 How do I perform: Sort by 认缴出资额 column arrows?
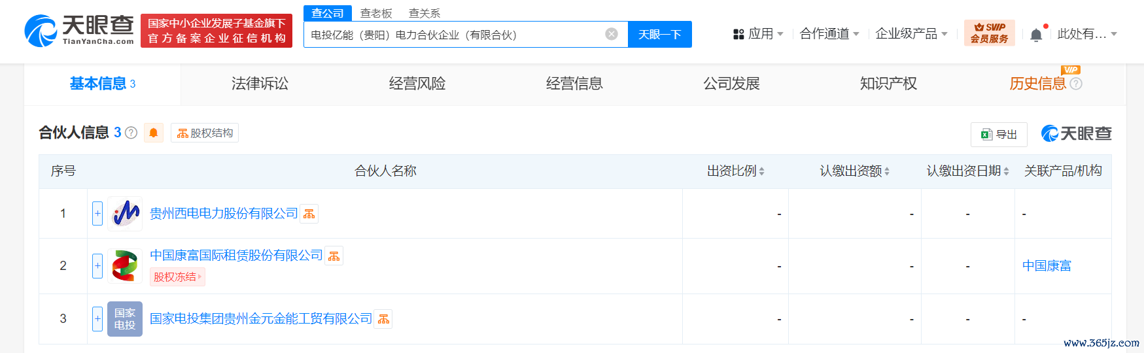887,171
